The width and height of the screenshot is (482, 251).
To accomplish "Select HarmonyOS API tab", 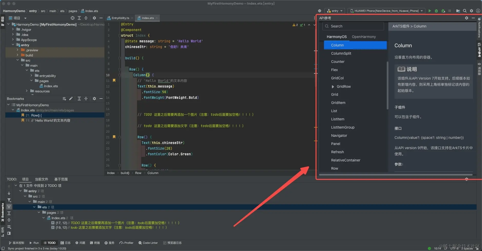I will tap(337, 37).
